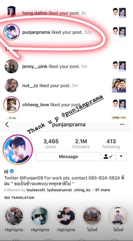Expand suggested accounts with the down-arrow button

[x=121, y=156]
